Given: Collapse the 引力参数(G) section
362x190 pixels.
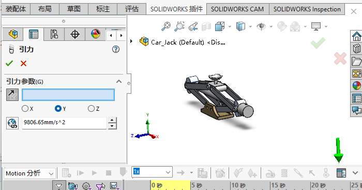Looking at the screenshot, I should point(118,81).
